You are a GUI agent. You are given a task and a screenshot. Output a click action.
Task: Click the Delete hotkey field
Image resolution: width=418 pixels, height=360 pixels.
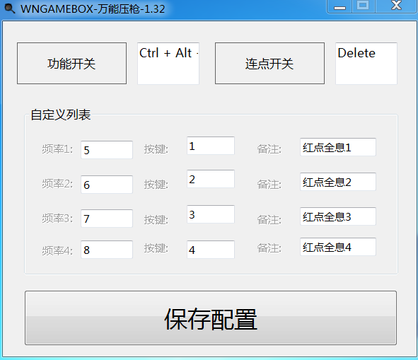coord(366,64)
